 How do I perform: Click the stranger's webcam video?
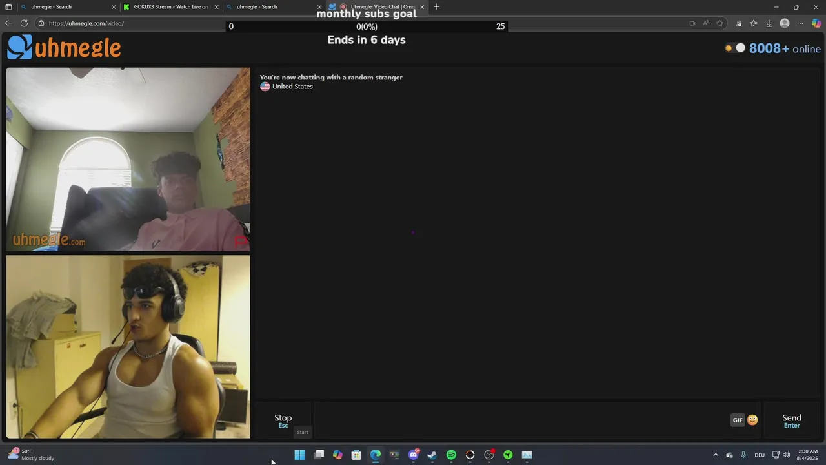tap(128, 160)
